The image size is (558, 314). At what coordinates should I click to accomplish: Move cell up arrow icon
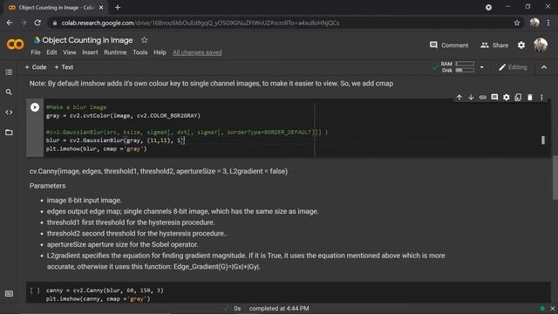coord(459,97)
